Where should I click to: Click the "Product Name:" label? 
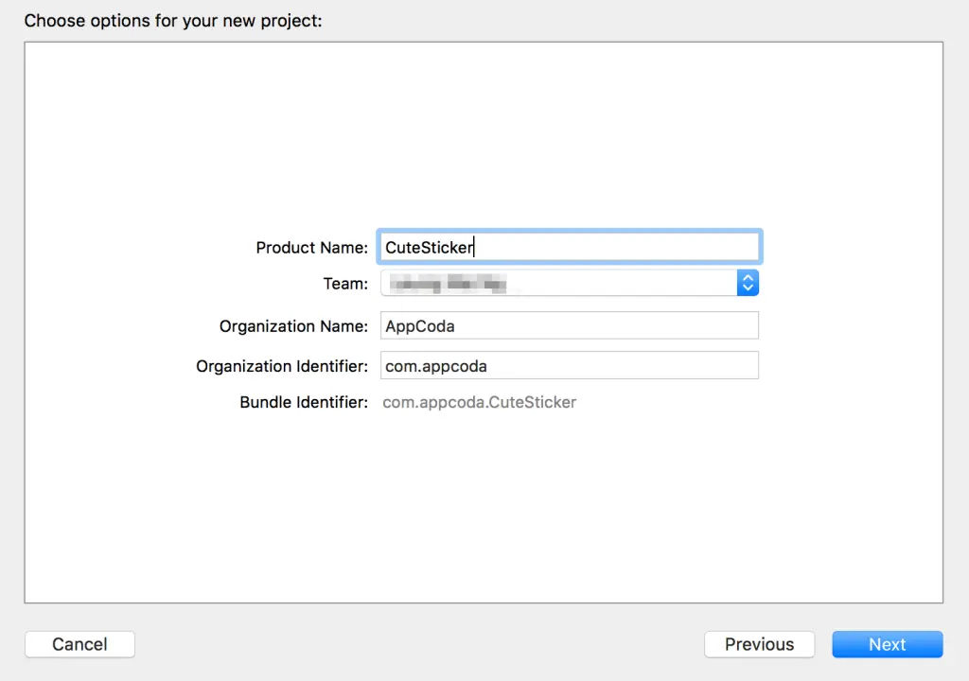(x=311, y=248)
